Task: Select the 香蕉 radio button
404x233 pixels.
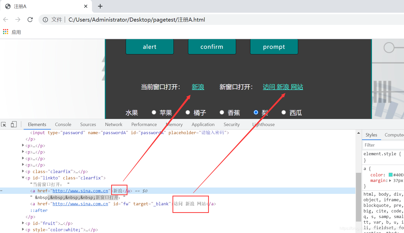Action: [x=222, y=112]
